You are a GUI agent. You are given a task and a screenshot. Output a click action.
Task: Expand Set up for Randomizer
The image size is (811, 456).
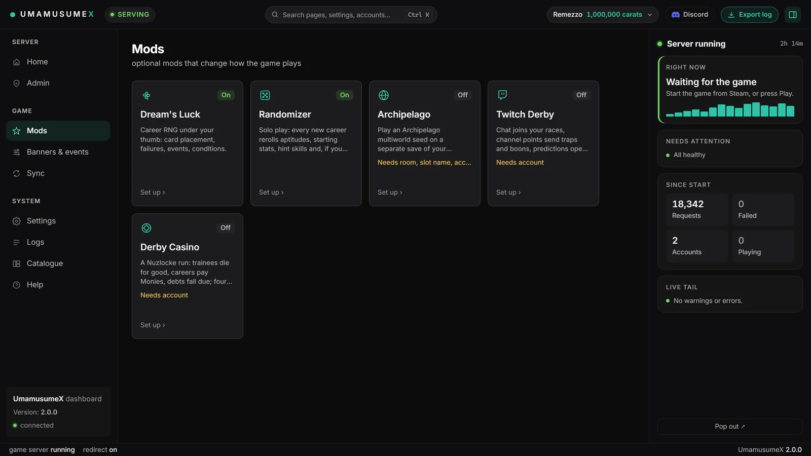[x=271, y=193]
